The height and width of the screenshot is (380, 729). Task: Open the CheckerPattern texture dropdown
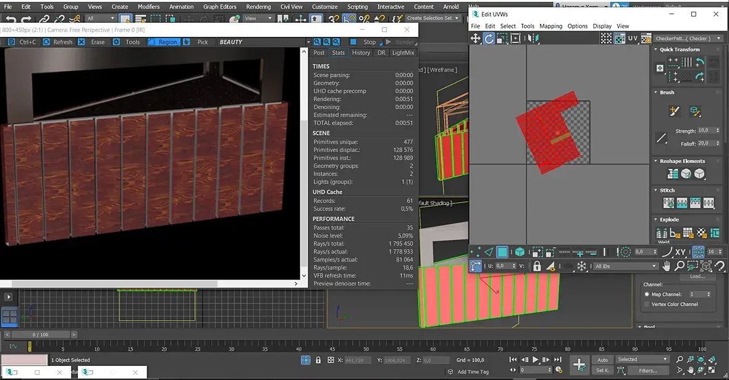[688, 38]
